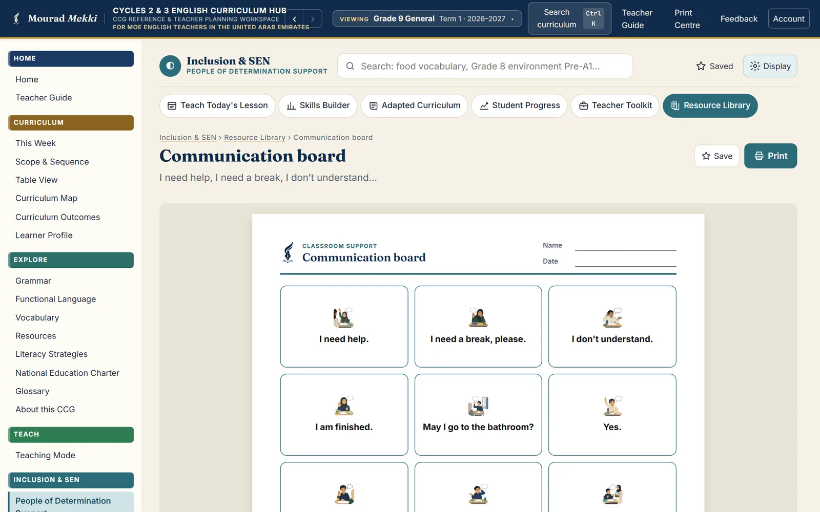
Task: Go to previous grade with left chevron
Action: pyautogui.click(x=295, y=19)
